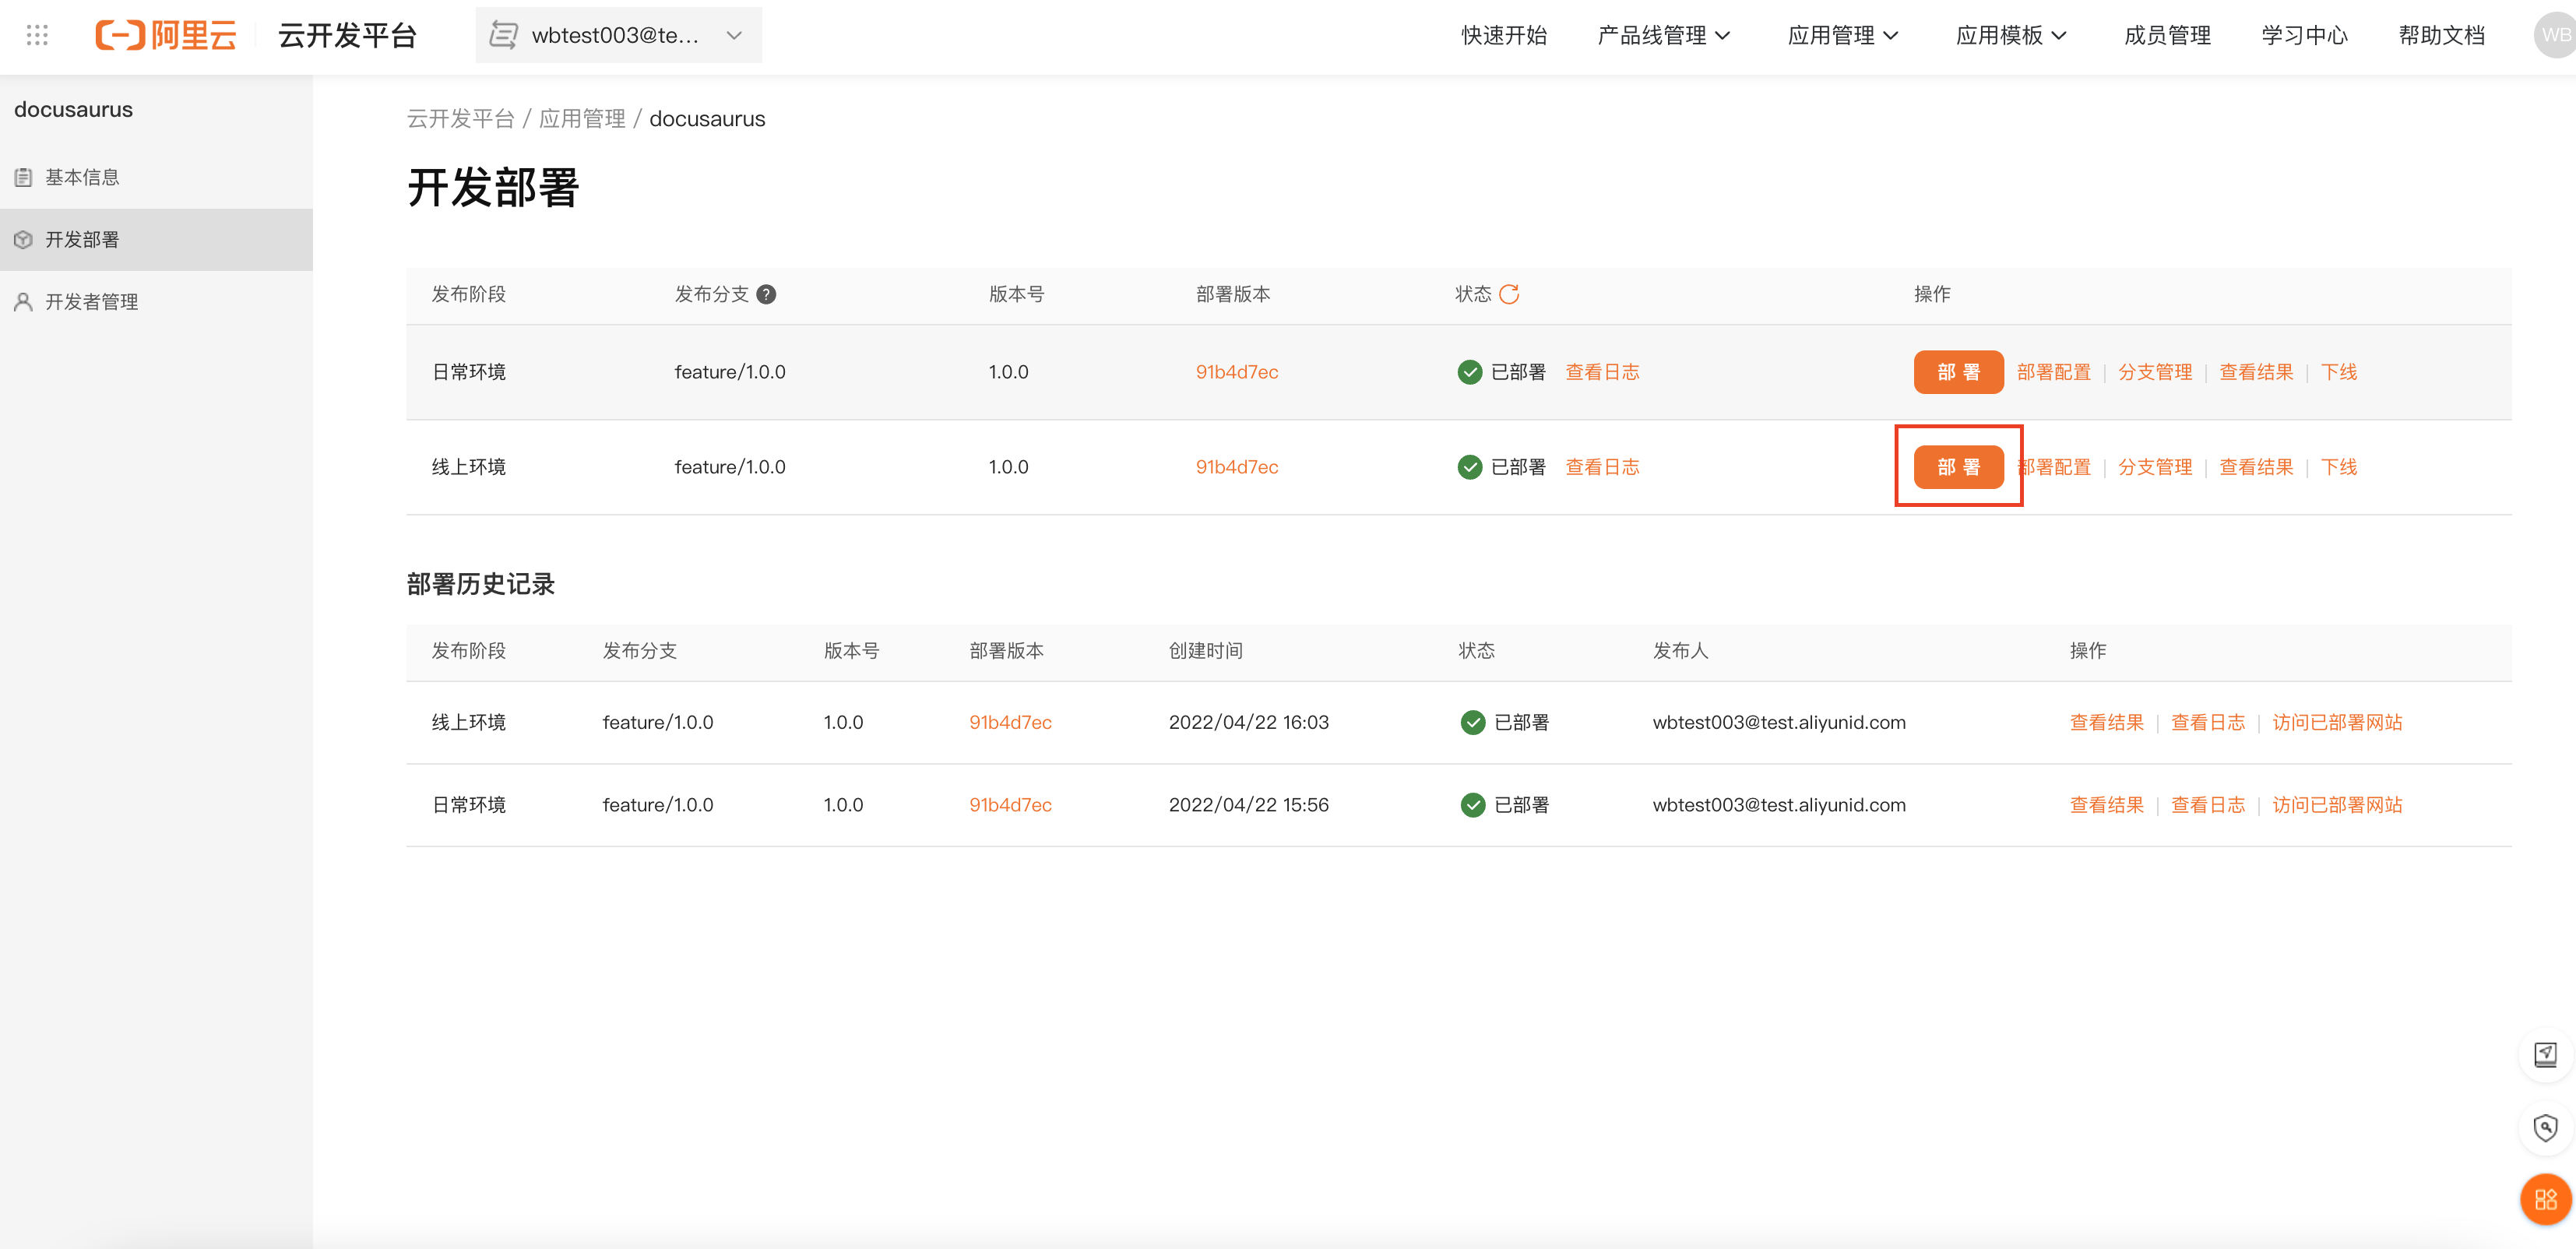Click the history check icon for 15:56 deployment
Viewport: 2576px width, 1249px height.
[x=1472, y=805]
